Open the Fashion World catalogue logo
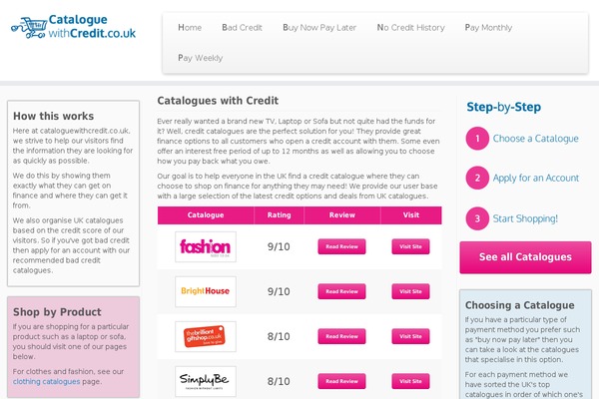Image resolution: width=599 pixels, height=399 pixels. coord(206,246)
